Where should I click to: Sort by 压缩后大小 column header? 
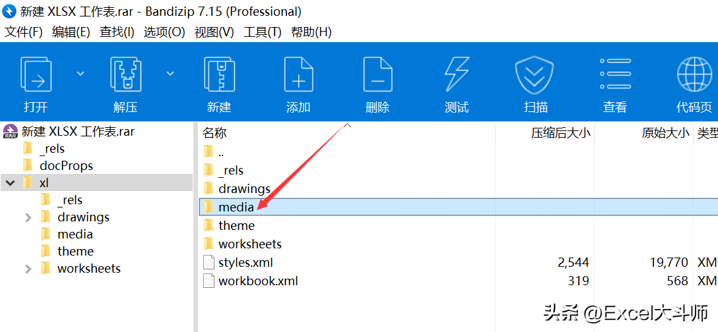tap(560, 133)
